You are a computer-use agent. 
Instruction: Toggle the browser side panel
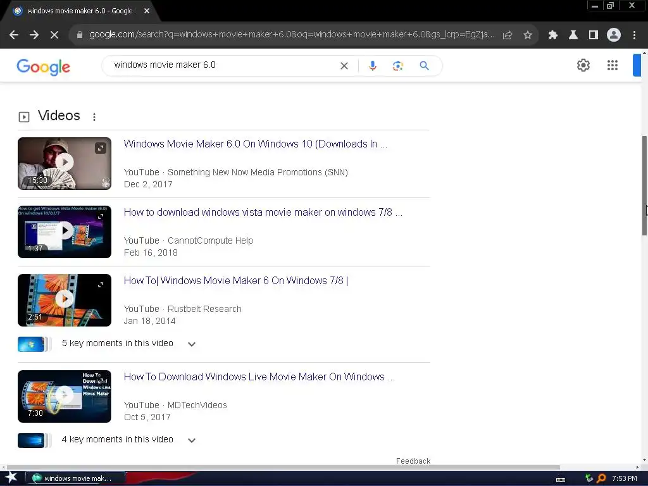click(594, 35)
